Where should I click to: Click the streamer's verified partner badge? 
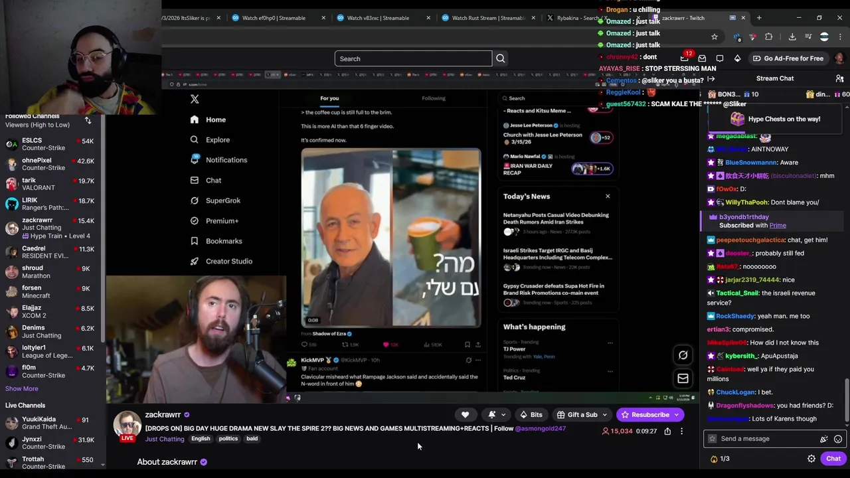[x=187, y=415]
